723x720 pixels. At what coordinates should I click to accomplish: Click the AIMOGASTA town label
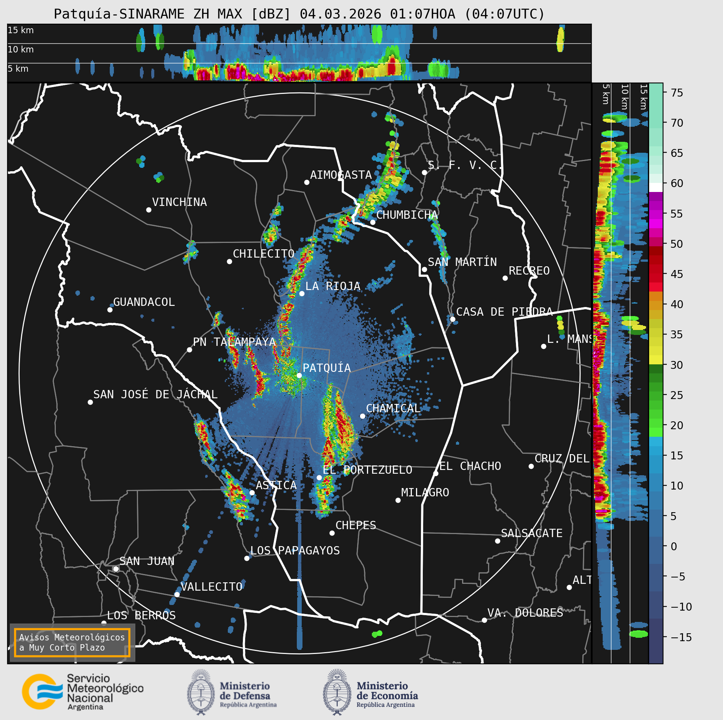(x=341, y=175)
